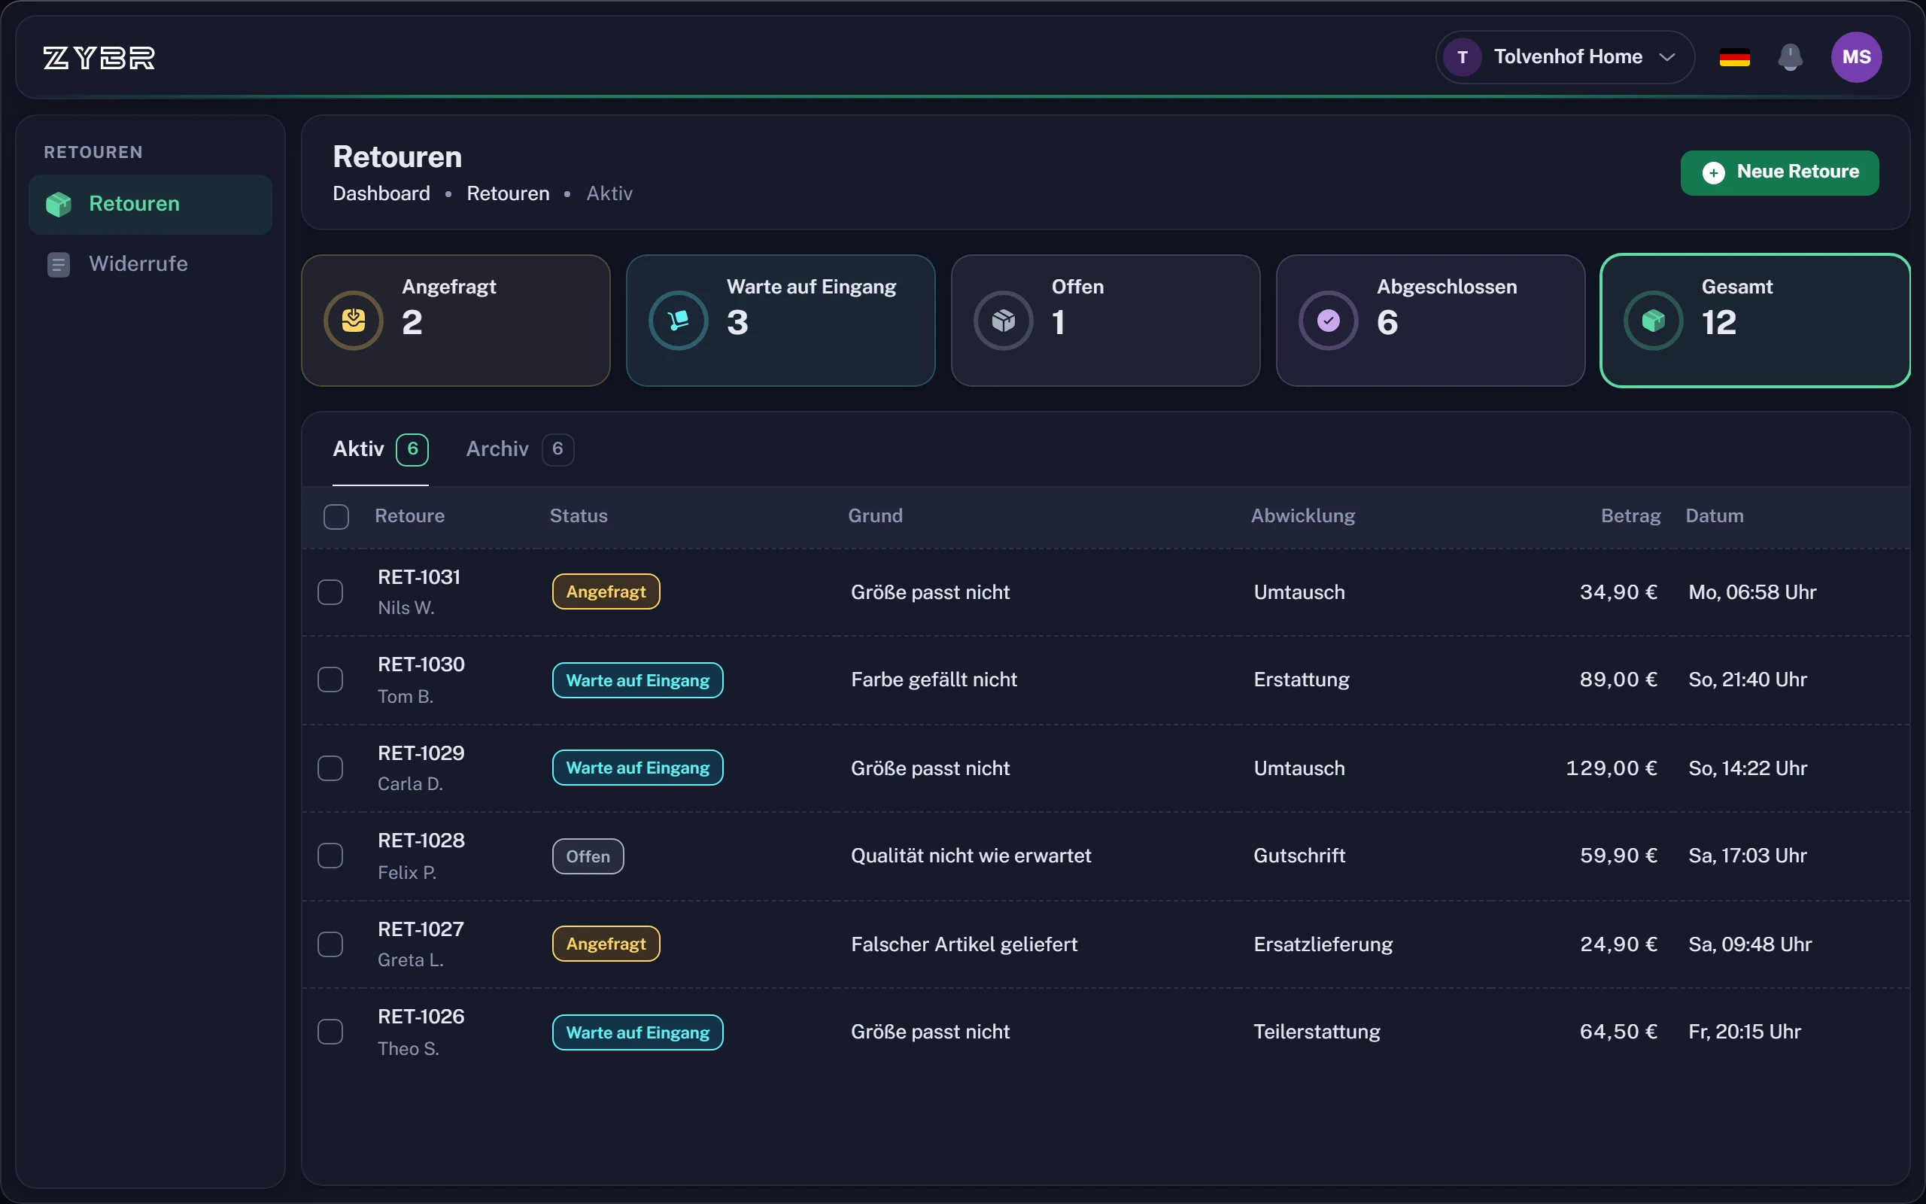Click the Gesamt card cube icon
Viewport: 1926px width, 1204px height.
tap(1653, 320)
